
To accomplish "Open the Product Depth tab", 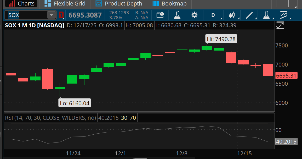I will click(119, 4).
